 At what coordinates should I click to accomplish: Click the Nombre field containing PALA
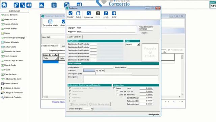coord(106,32)
